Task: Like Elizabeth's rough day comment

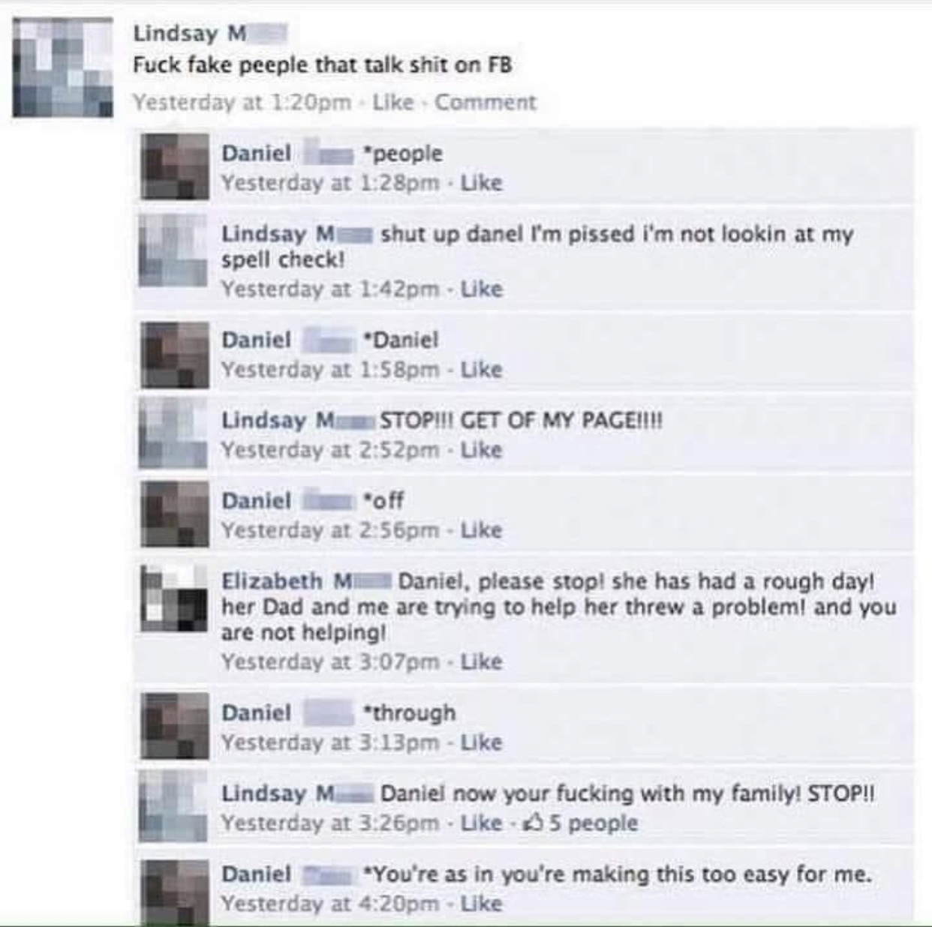Action: pos(481,661)
